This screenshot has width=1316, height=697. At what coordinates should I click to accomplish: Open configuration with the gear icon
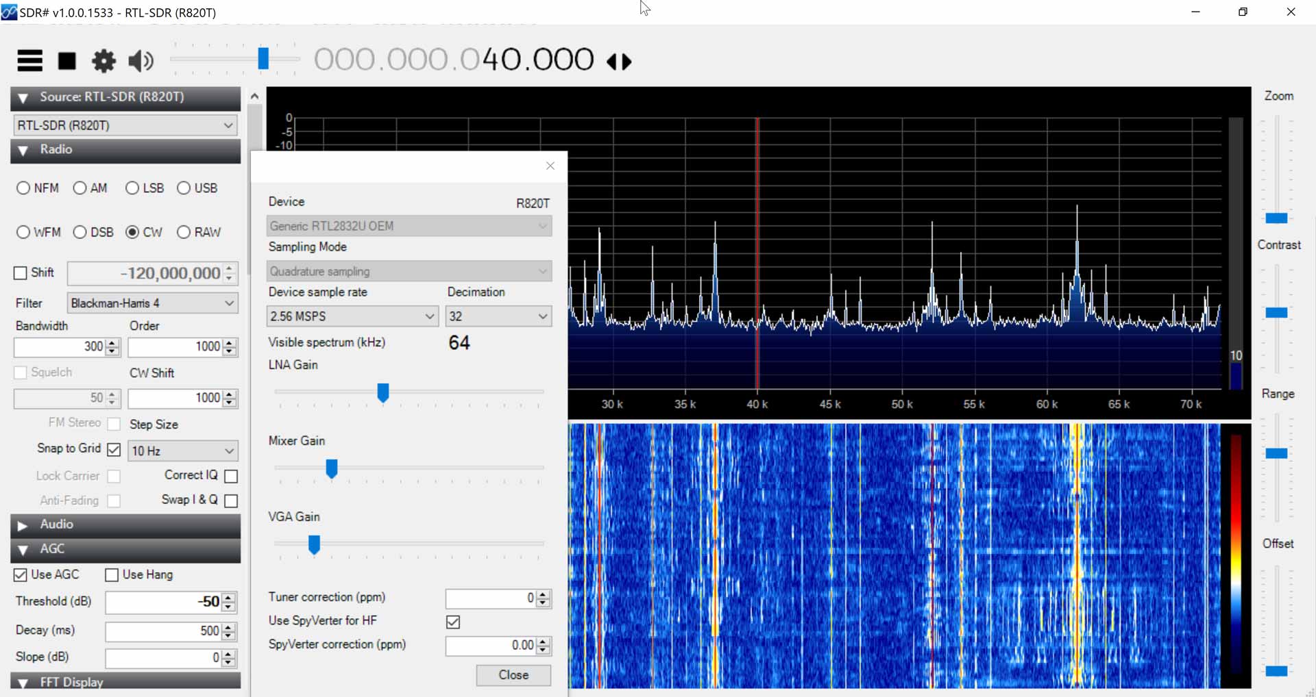pyautogui.click(x=103, y=61)
